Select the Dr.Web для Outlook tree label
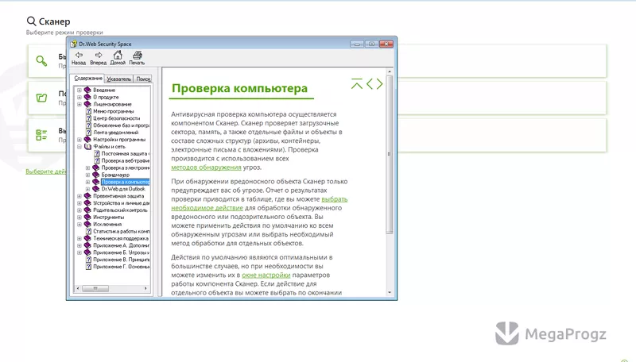636x362 pixels. coord(123,189)
